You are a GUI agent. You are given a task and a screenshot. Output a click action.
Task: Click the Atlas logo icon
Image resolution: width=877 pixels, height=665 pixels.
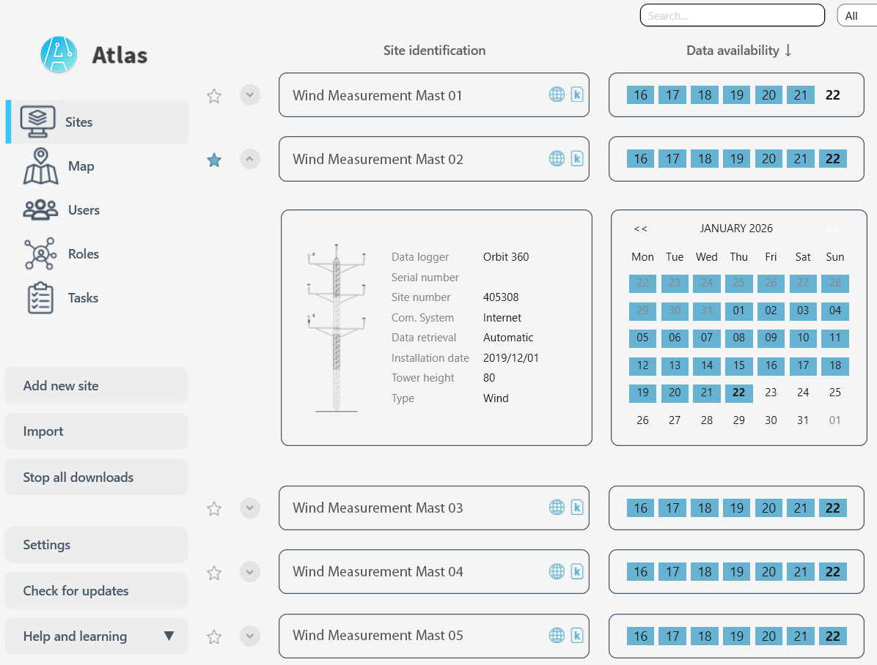click(59, 55)
